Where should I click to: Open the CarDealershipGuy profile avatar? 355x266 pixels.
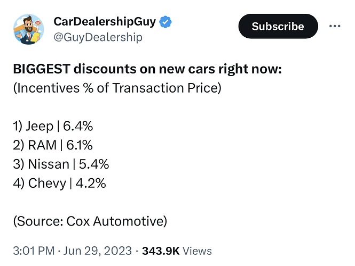click(x=28, y=29)
